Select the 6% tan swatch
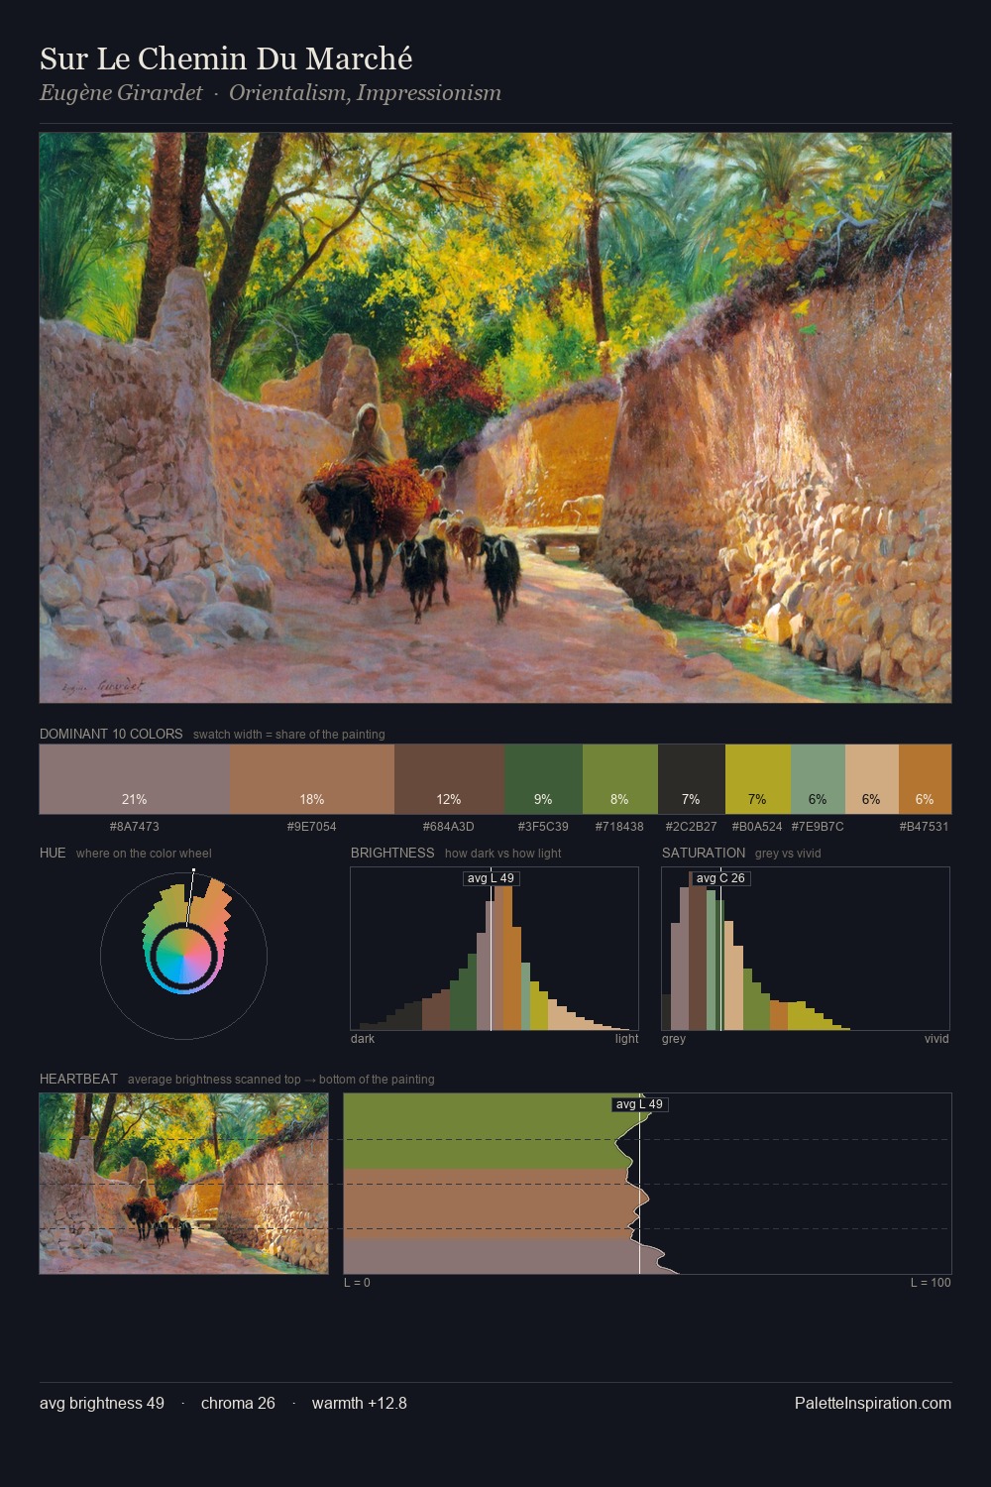991x1487 pixels. point(872,778)
